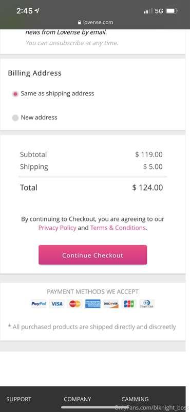Open the COMPANY footer section
The width and height of the screenshot is (190, 412).
78,399
